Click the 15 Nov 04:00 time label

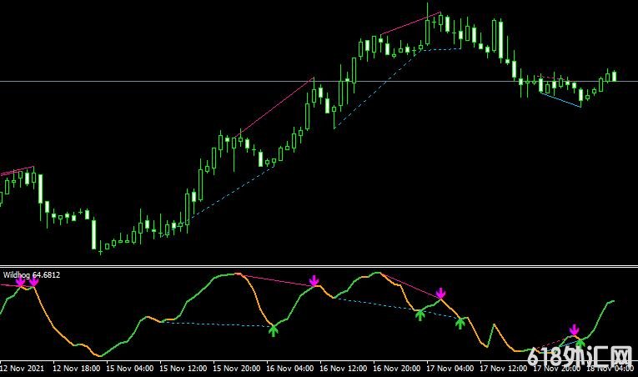[130, 369]
